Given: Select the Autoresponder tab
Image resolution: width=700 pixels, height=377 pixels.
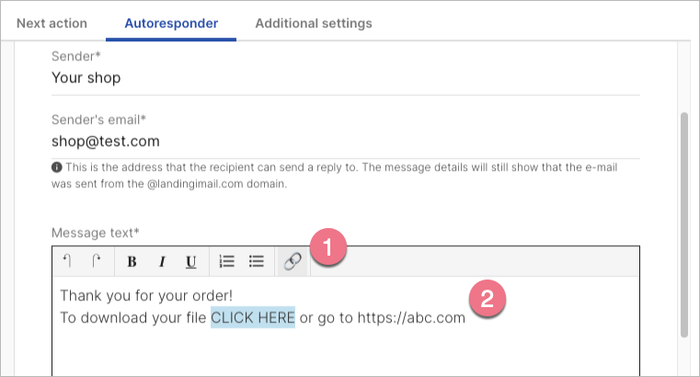Looking at the screenshot, I should click(171, 23).
